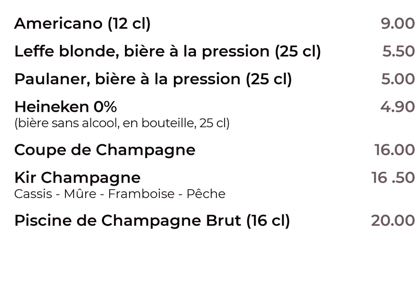Choose Coupe de Champagne

point(105,150)
